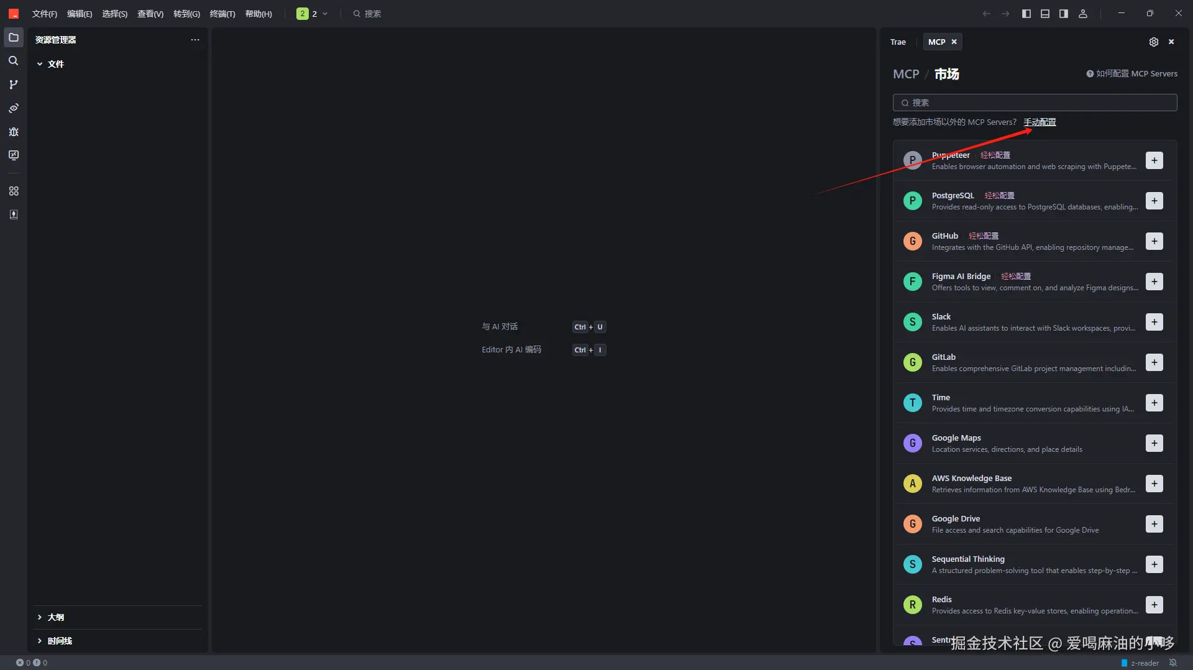The width and height of the screenshot is (1193, 670).
Task: Open 如何配置 MCP Servers help link
Action: coord(1131,73)
